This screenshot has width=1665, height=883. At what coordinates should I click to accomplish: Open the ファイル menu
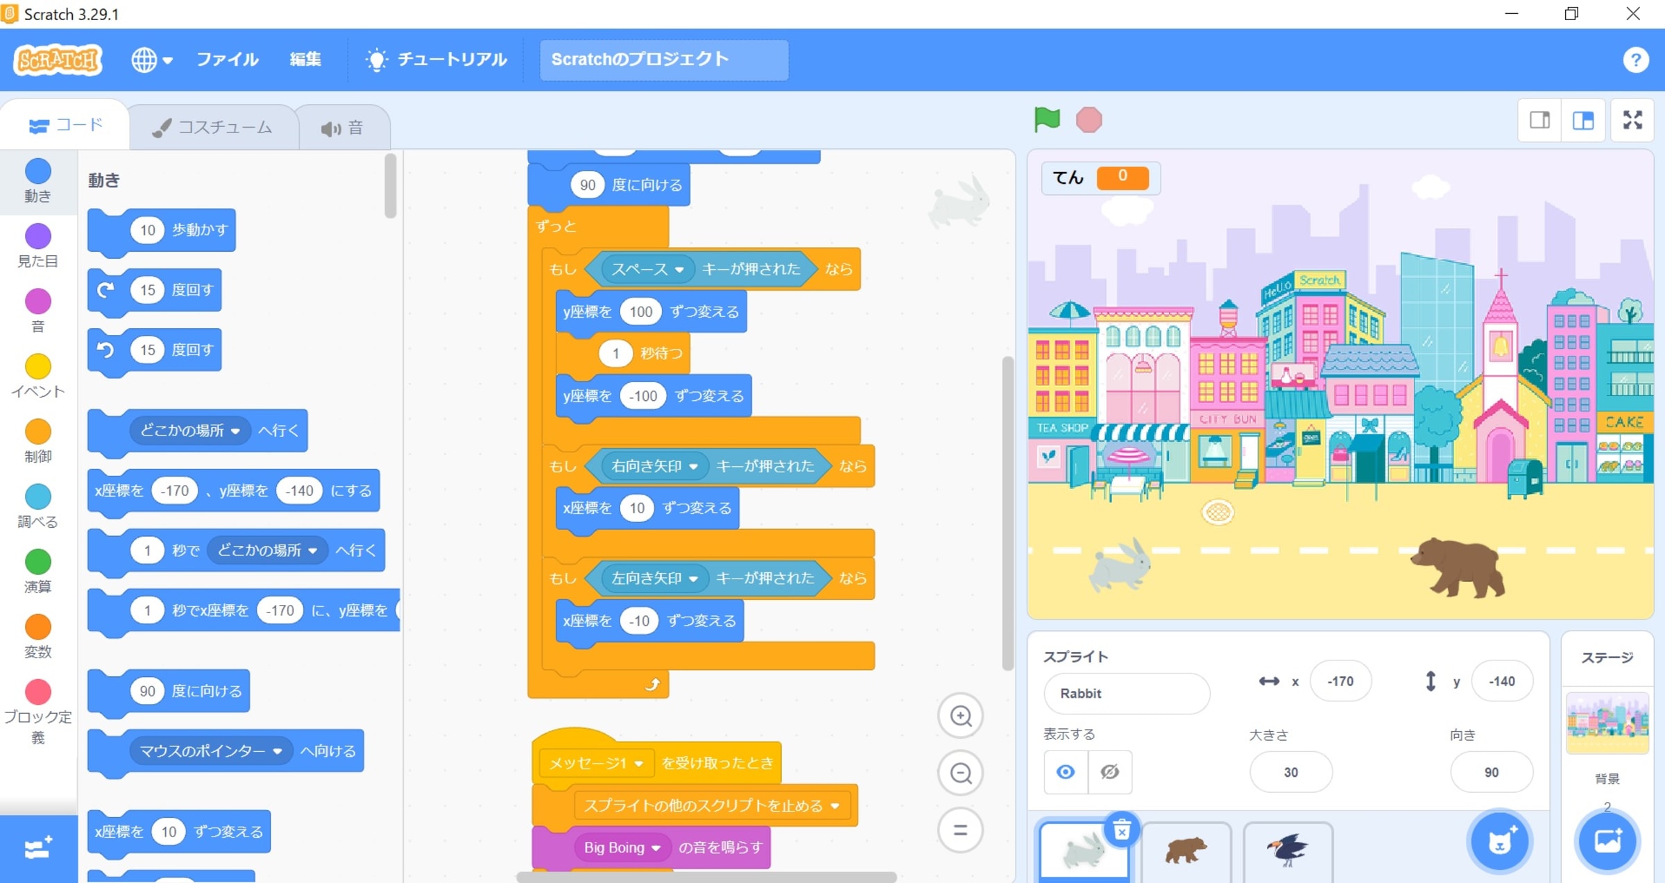pyautogui.click(x=227, y=60)
